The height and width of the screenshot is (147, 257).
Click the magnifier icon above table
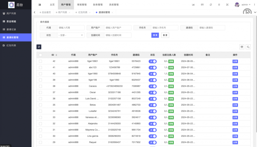tap(248, 47)
